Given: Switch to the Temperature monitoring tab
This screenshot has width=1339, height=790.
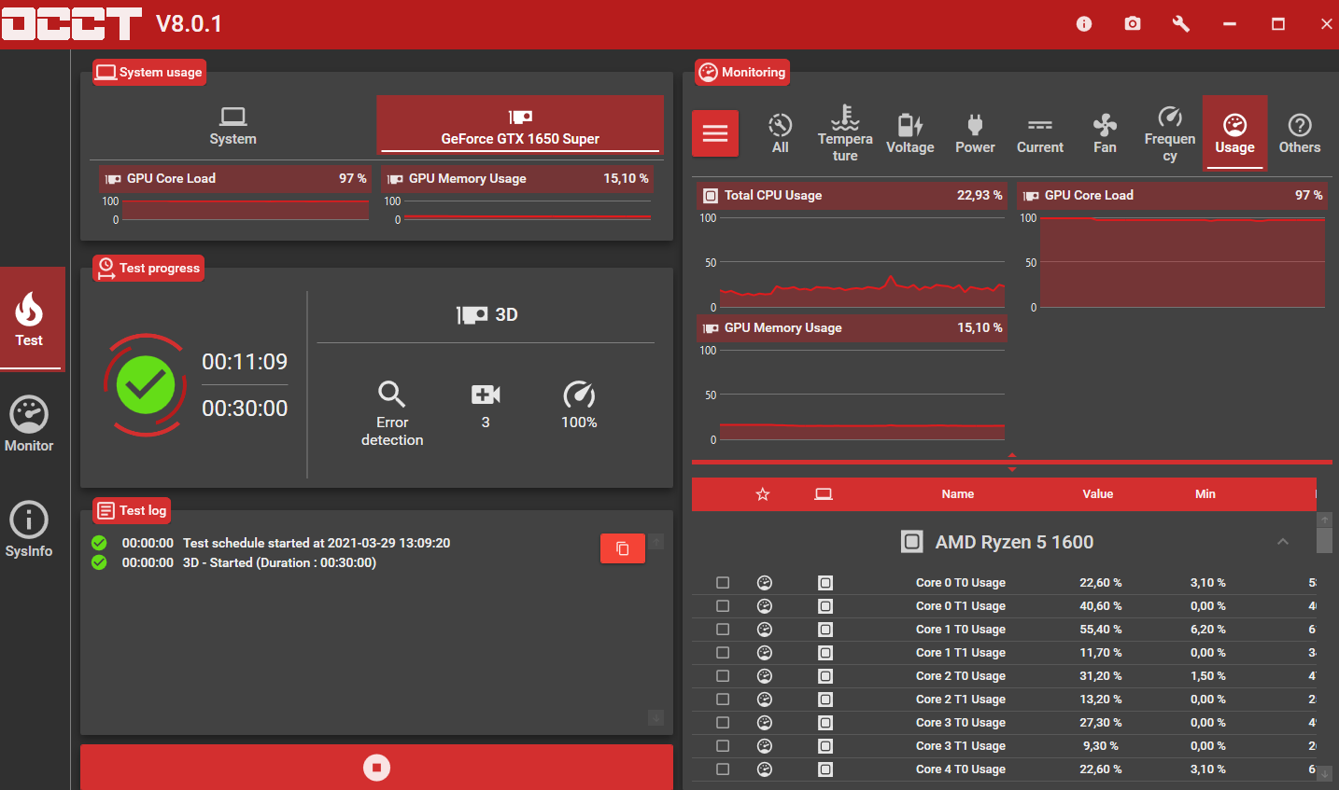Looking at the screenshot, I should [x=845, y=133].
